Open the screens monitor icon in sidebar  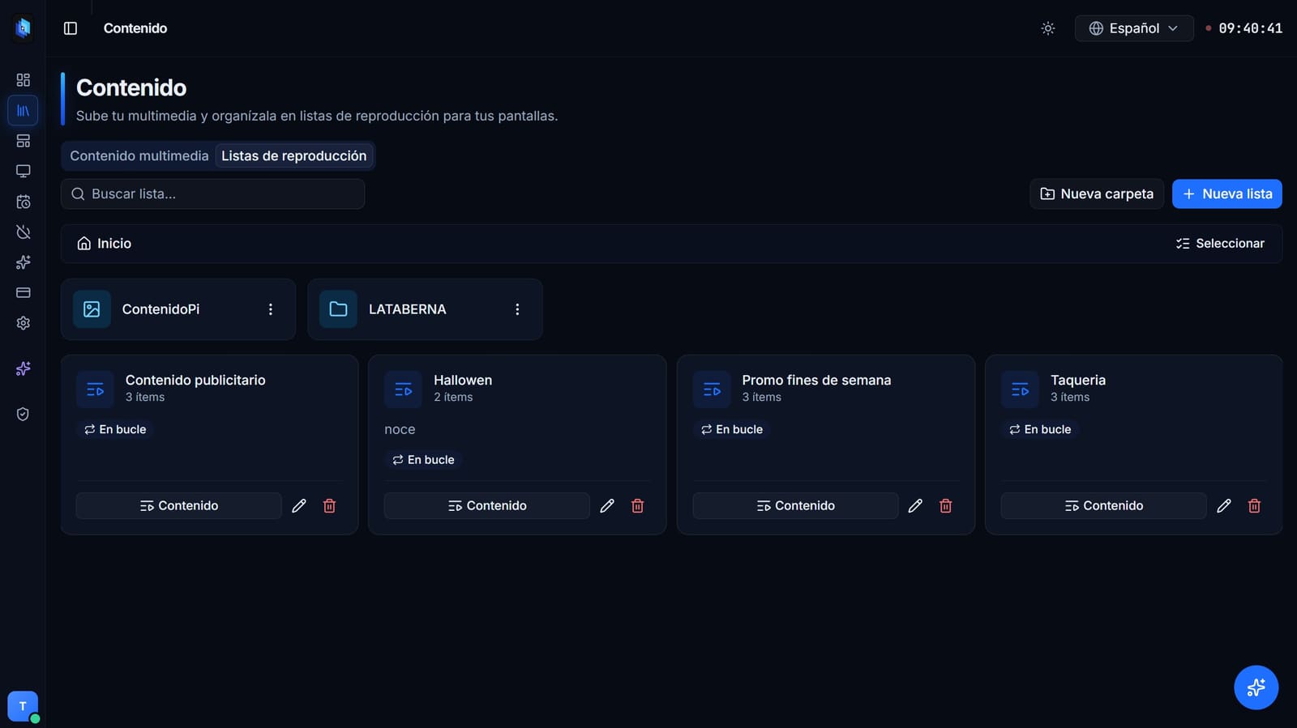click(23, 171)
